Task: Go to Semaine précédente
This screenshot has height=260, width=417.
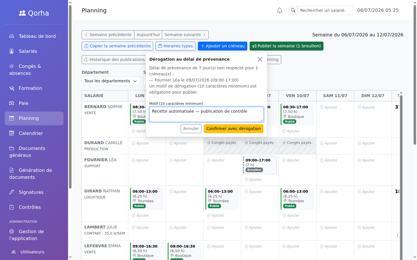Action: pyautogui.click(x=108, y=35)
